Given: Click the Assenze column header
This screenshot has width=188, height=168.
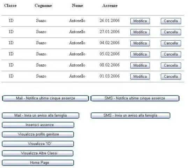Looking at the screenshot, I should (110, 6).
